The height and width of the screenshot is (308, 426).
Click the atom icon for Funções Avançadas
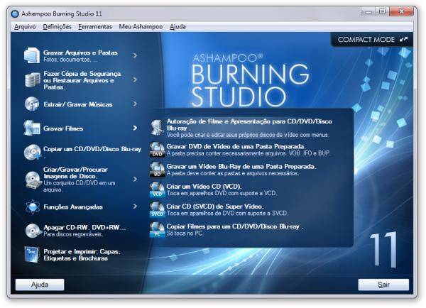[x=33, y=207]
